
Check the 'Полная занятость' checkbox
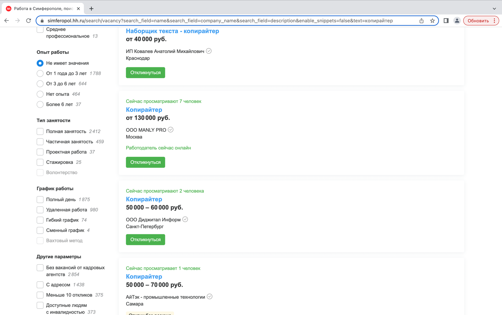[40, 131]
